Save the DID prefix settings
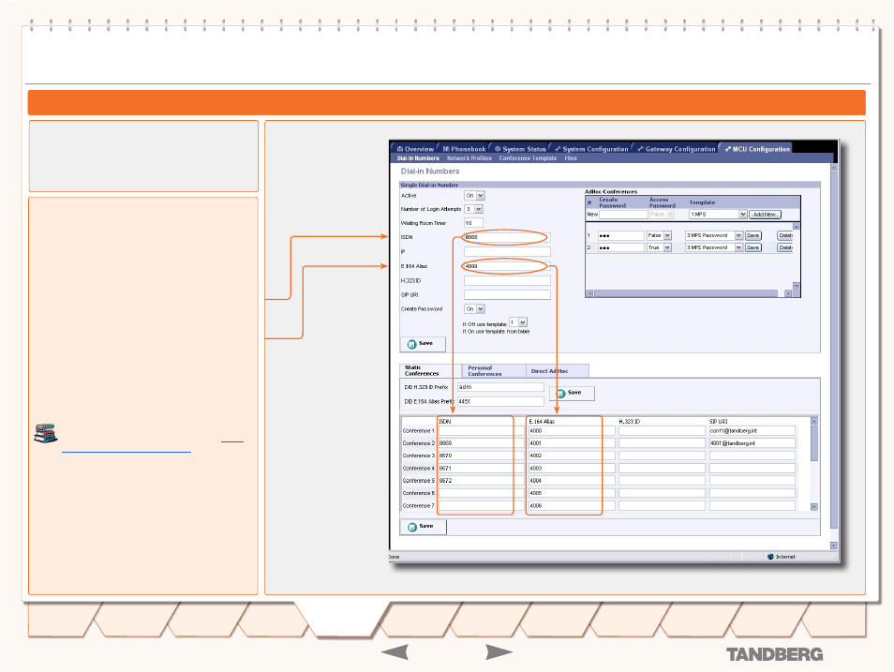The image size is (894, 672). [x=572, y=393]
